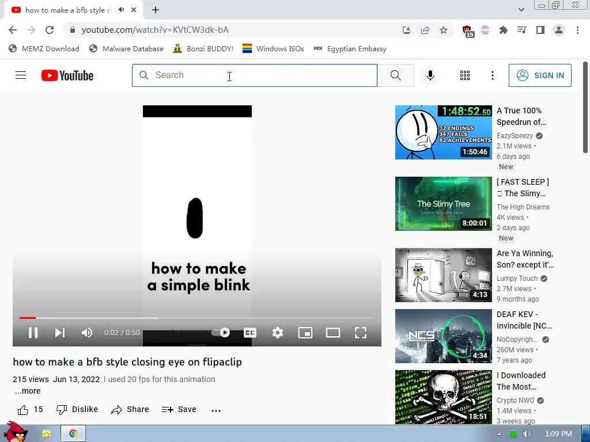Open striped flag extension icon
The width and height of the screenshot is (590, 442).
pyautogui.click(x=485, y=30)
